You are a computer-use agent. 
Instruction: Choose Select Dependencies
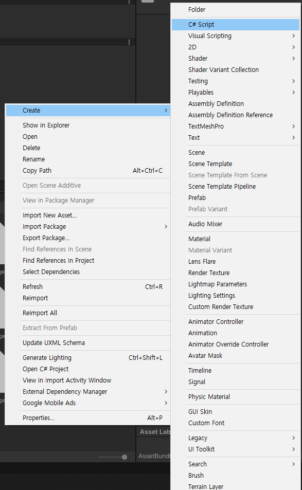88,271
